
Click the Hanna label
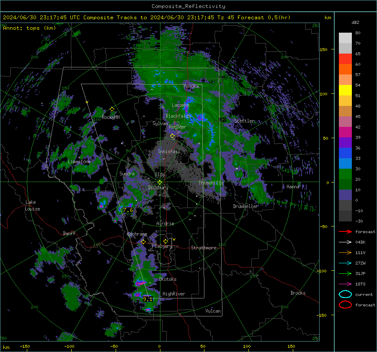[x=293, y=187]
